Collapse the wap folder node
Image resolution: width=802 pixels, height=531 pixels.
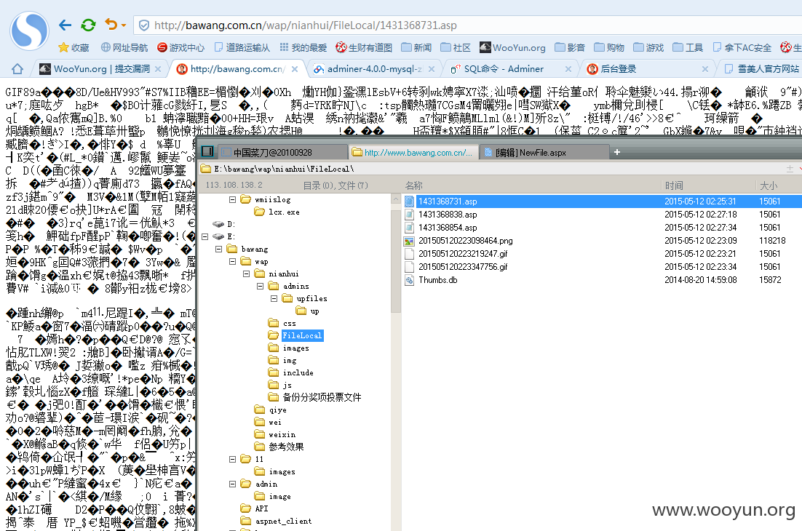pos(232,261)
